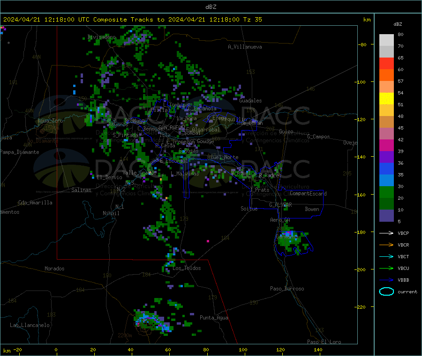Click the Atuel_Norte map label
The image size is (422, 356).
pyautogui.click(x=223, y=157)
